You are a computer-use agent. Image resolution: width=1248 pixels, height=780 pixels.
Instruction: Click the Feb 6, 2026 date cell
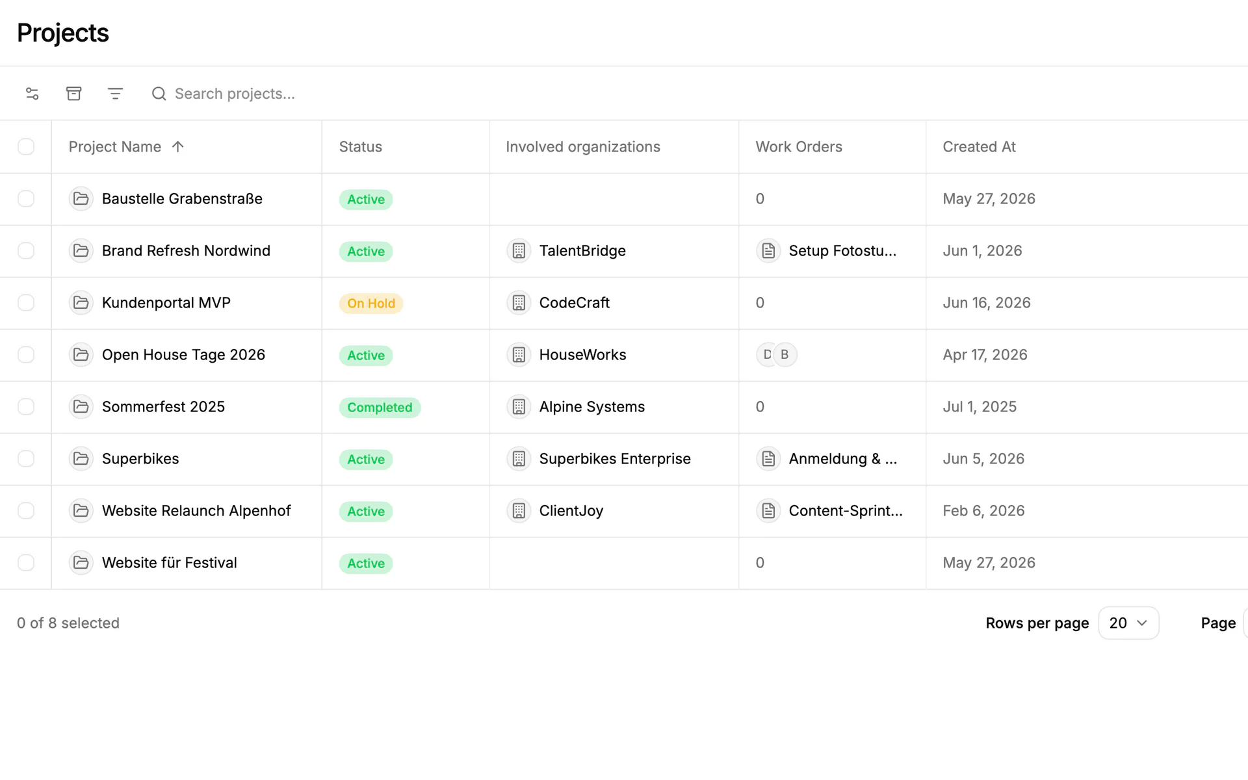point(983,510)
